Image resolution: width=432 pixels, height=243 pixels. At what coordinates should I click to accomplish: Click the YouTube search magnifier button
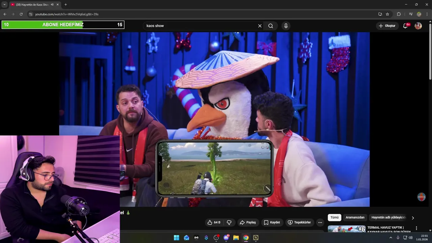(x=271, y=26)
